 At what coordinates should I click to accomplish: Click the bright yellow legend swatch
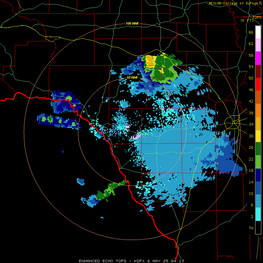pyautogui.click(x=258, y=136)
